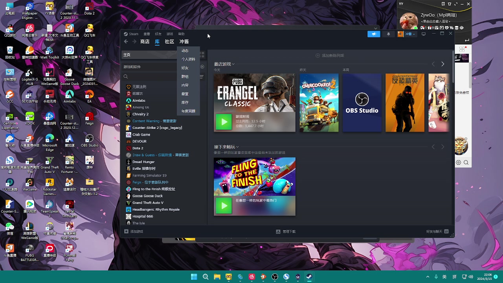Click the Watt Toolkit desktop icon
503x283 pixels.
(x=50, y=53)
